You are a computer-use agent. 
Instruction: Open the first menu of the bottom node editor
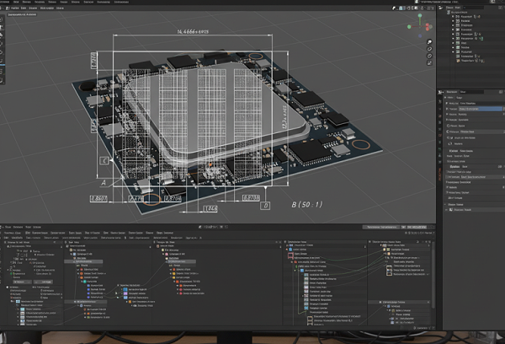coord(8,227)
